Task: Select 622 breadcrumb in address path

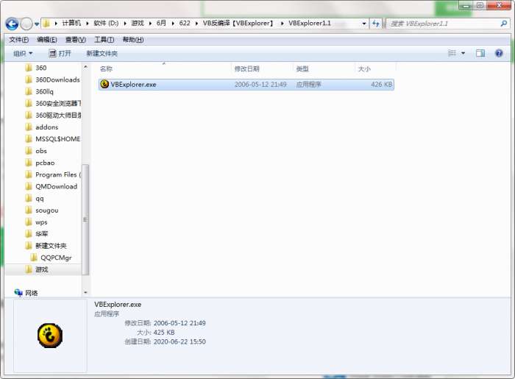Action: coord(185,23)
